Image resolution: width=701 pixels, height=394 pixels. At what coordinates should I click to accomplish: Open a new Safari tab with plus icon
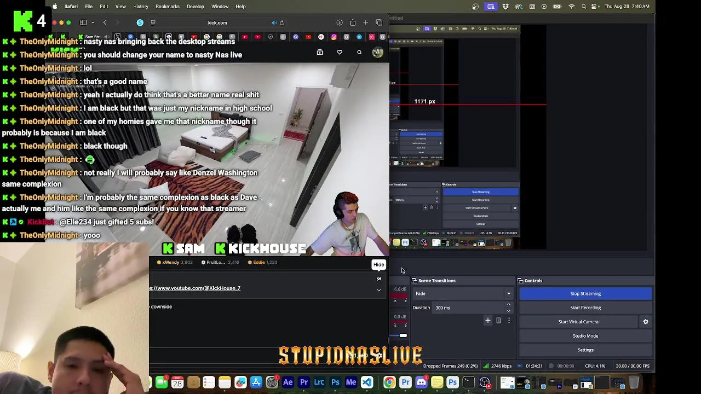[x=366, y=22]
